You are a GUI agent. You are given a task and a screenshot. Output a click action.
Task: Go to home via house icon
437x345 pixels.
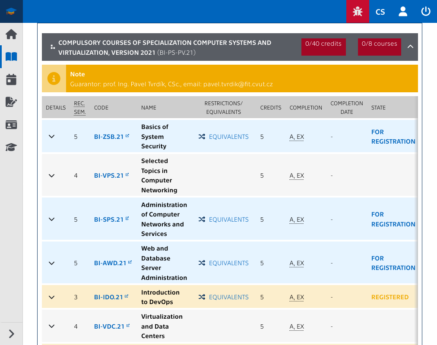click(x=11, y=34)
